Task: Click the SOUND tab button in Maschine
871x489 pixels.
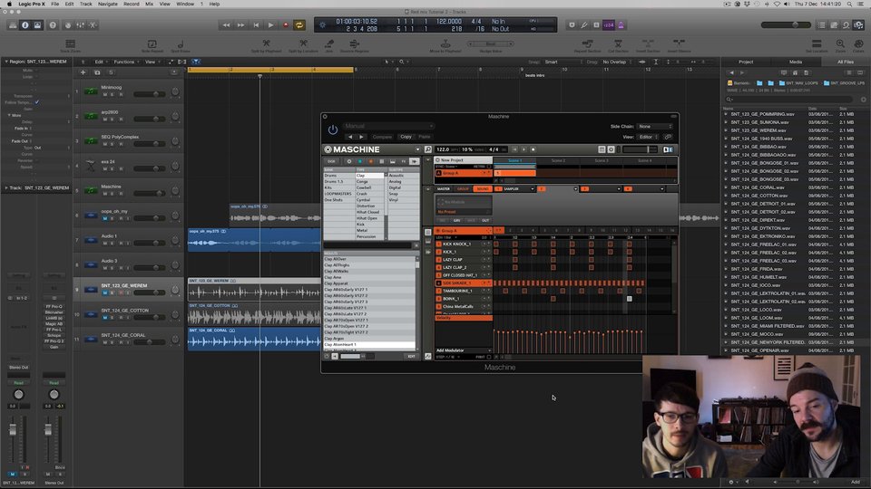Action: point(483,189)
